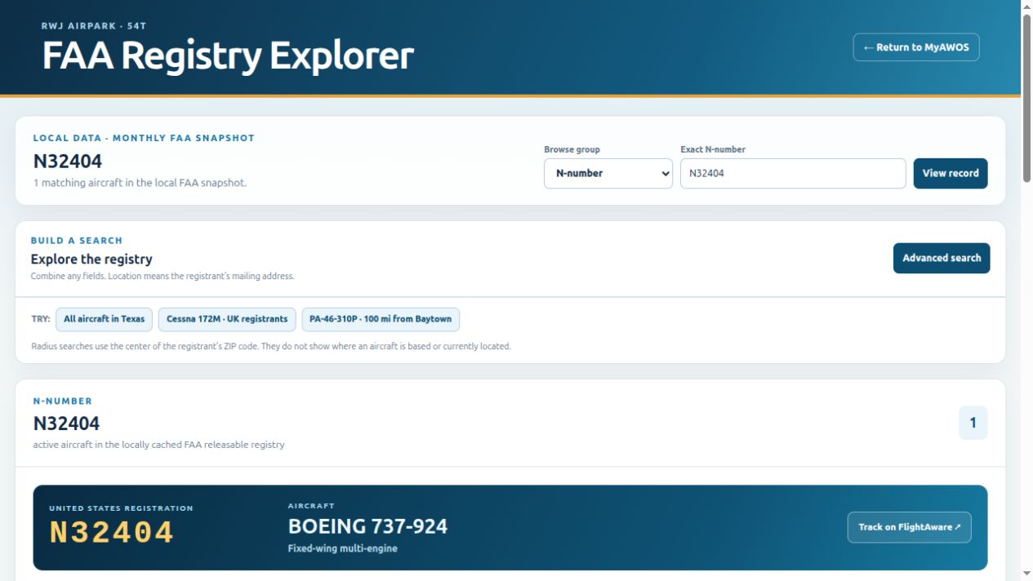Click the Return to MyAWOS button

coord(916,47)
